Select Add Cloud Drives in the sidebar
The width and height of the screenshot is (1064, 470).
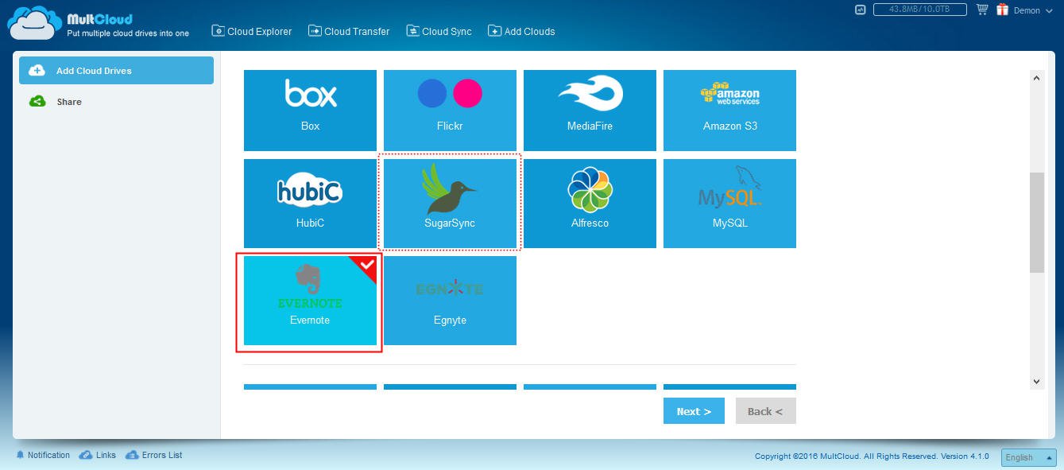click(116, 70)
